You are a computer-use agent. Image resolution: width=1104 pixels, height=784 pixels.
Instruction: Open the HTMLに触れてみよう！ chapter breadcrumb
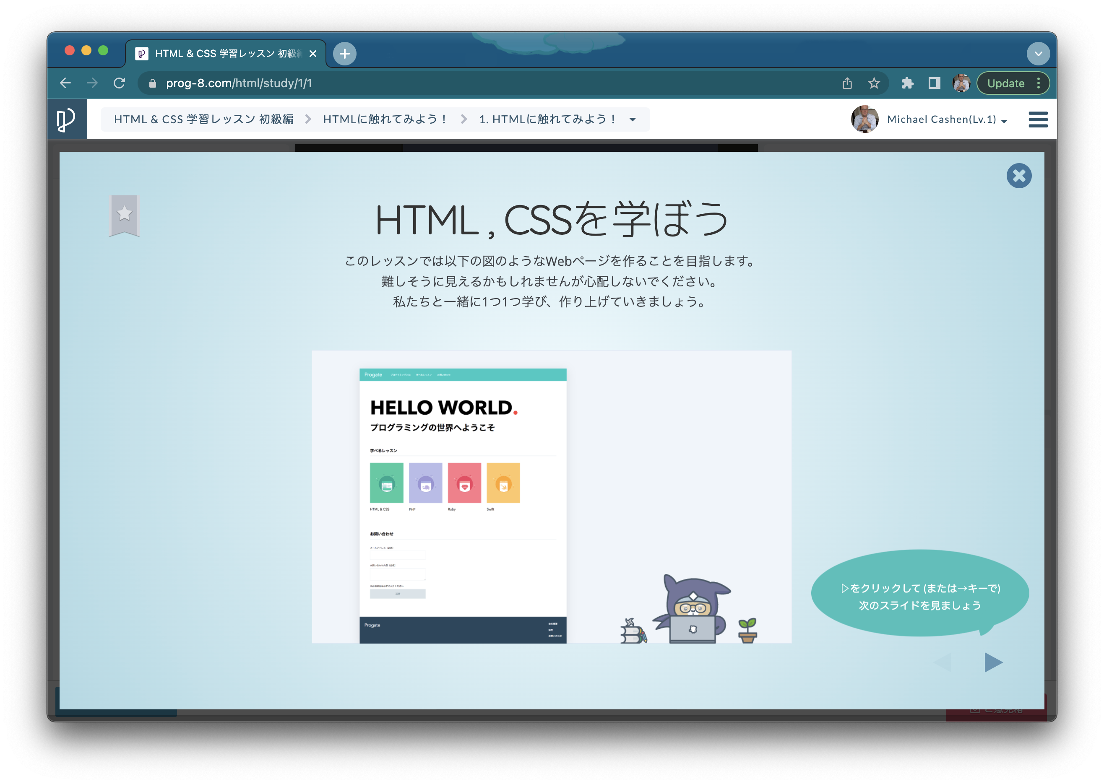click(385, 119)
